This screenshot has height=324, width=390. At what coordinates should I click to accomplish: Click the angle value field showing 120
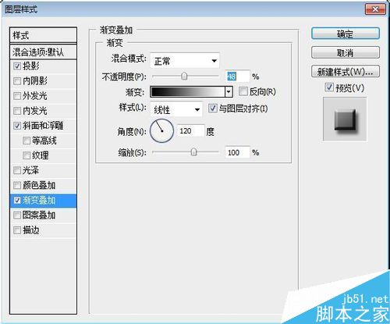(190, 130)
